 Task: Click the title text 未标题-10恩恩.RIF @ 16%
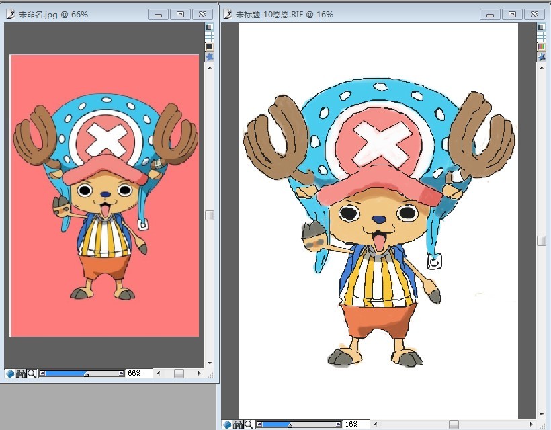pos(284,14)
